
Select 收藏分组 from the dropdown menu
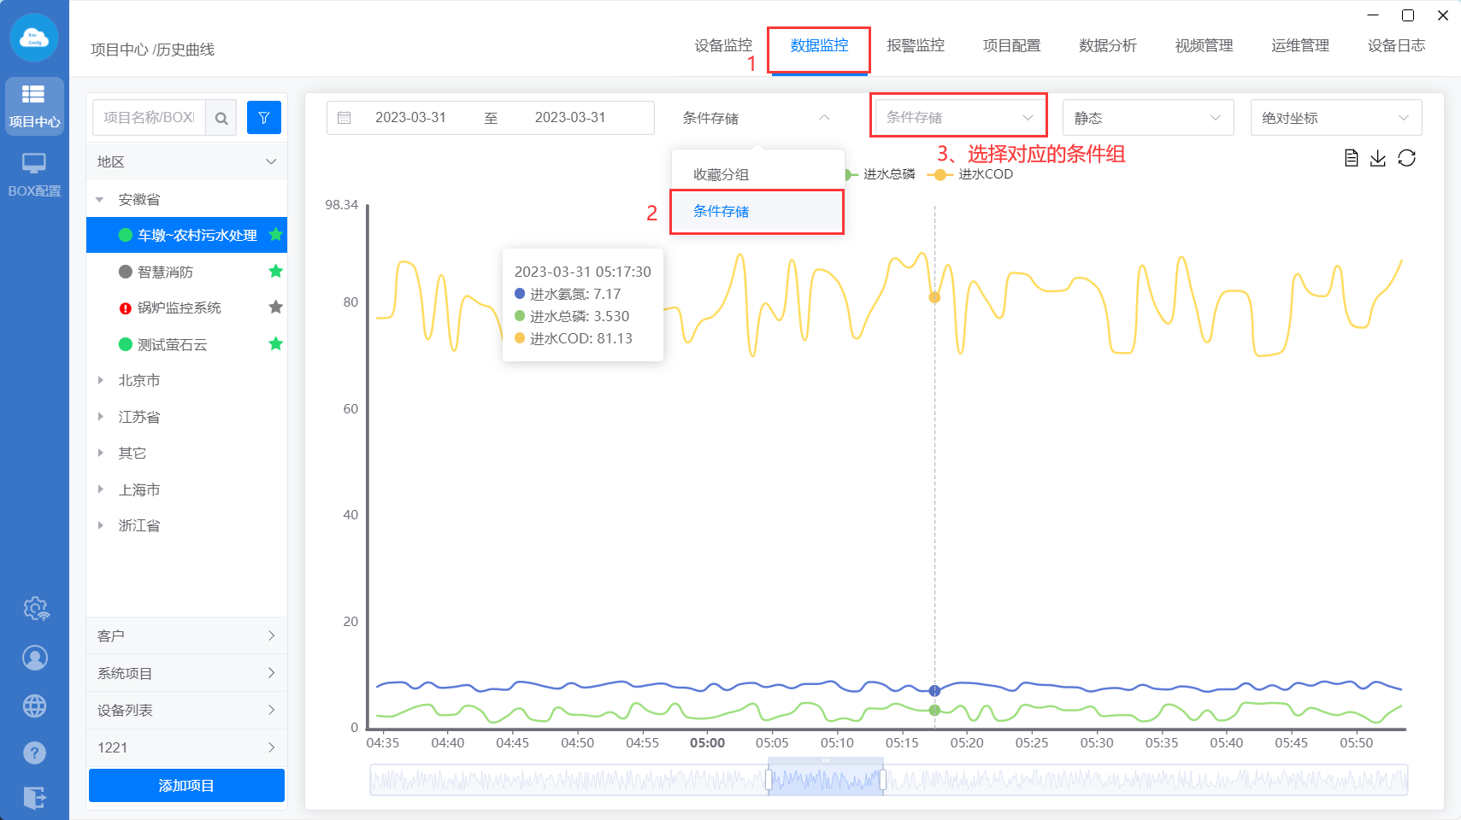[x=721, y=174]
